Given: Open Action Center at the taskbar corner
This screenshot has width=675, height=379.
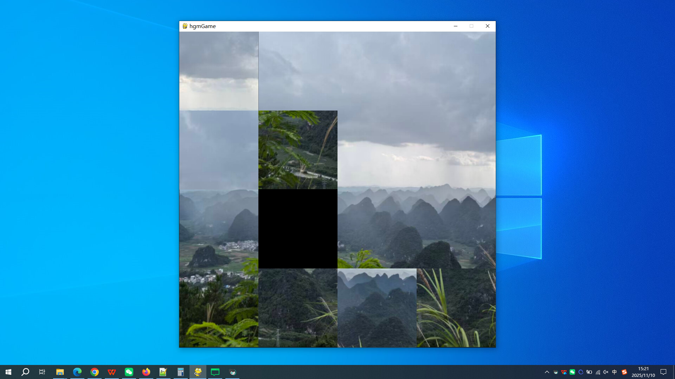Looking at the screenshot, I should coord(663,372).
